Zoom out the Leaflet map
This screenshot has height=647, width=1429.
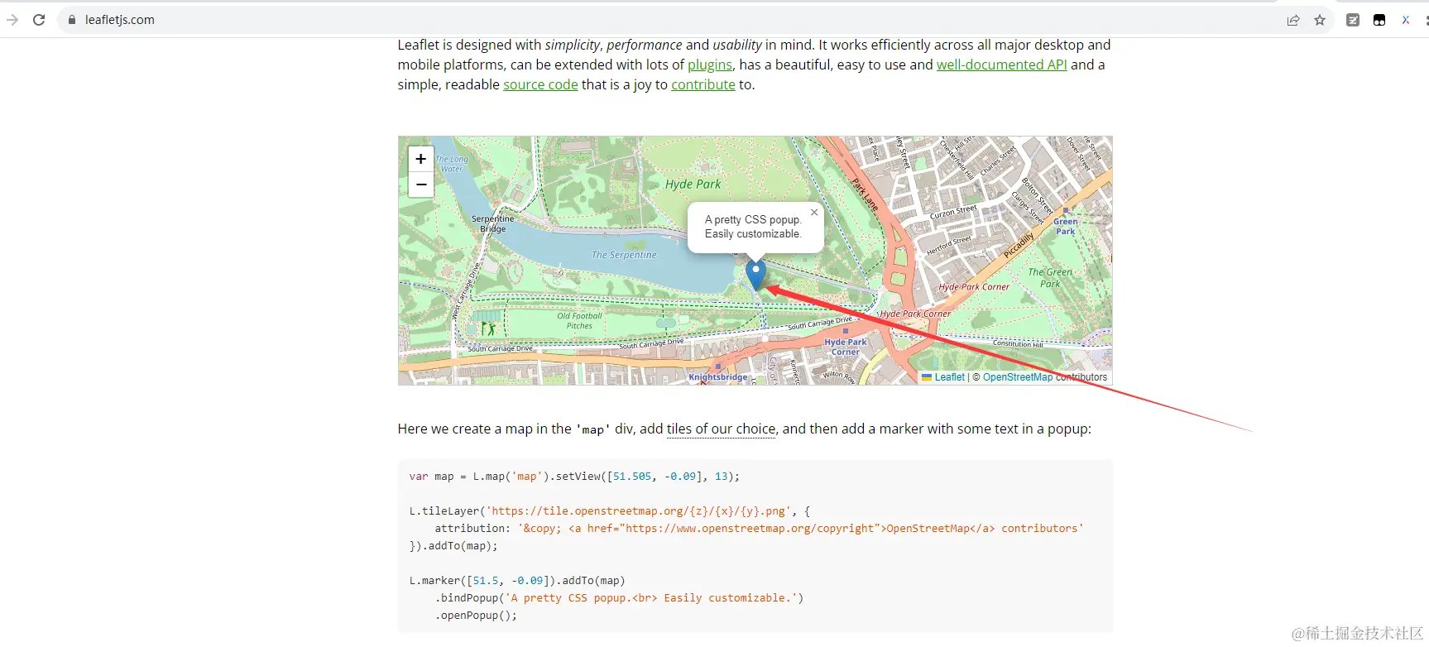point(421,185)
